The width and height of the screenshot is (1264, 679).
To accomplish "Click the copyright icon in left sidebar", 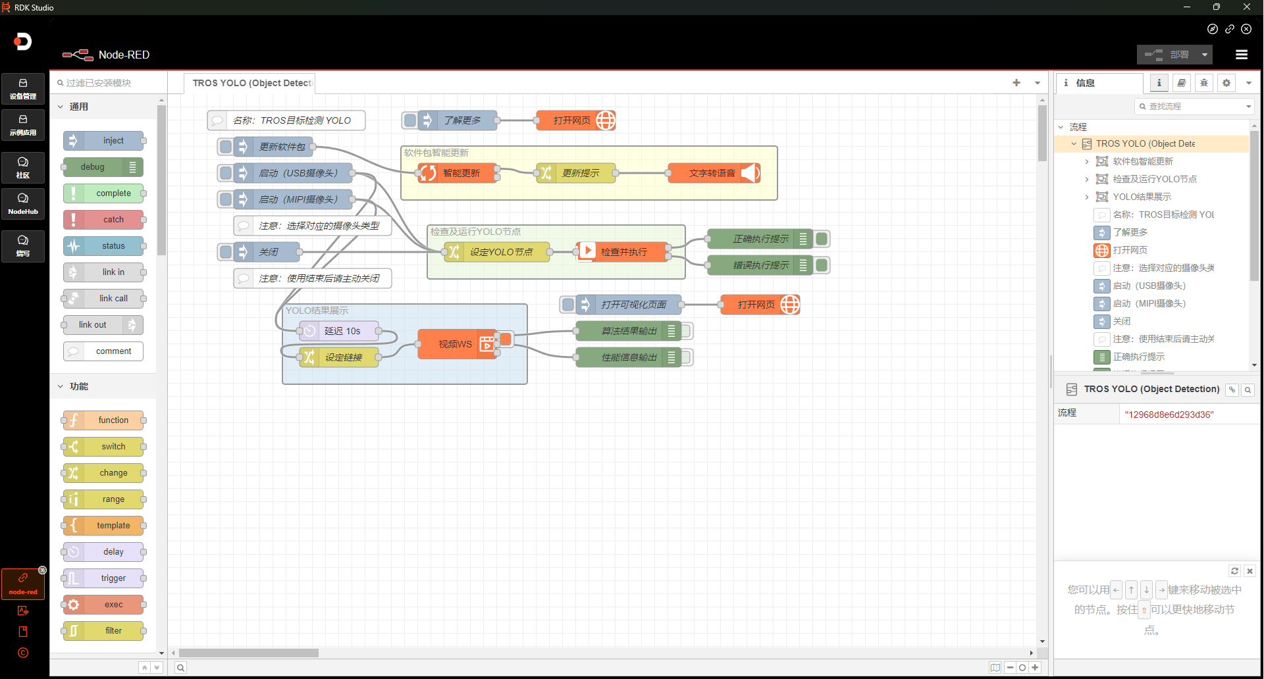I will coord(23,653).
